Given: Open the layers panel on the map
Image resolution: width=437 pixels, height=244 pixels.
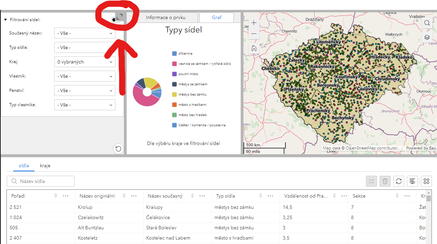Looking at the screenshot, I should point(427,38).
